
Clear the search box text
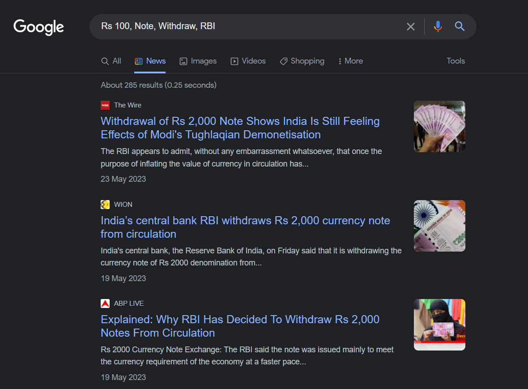410,27
